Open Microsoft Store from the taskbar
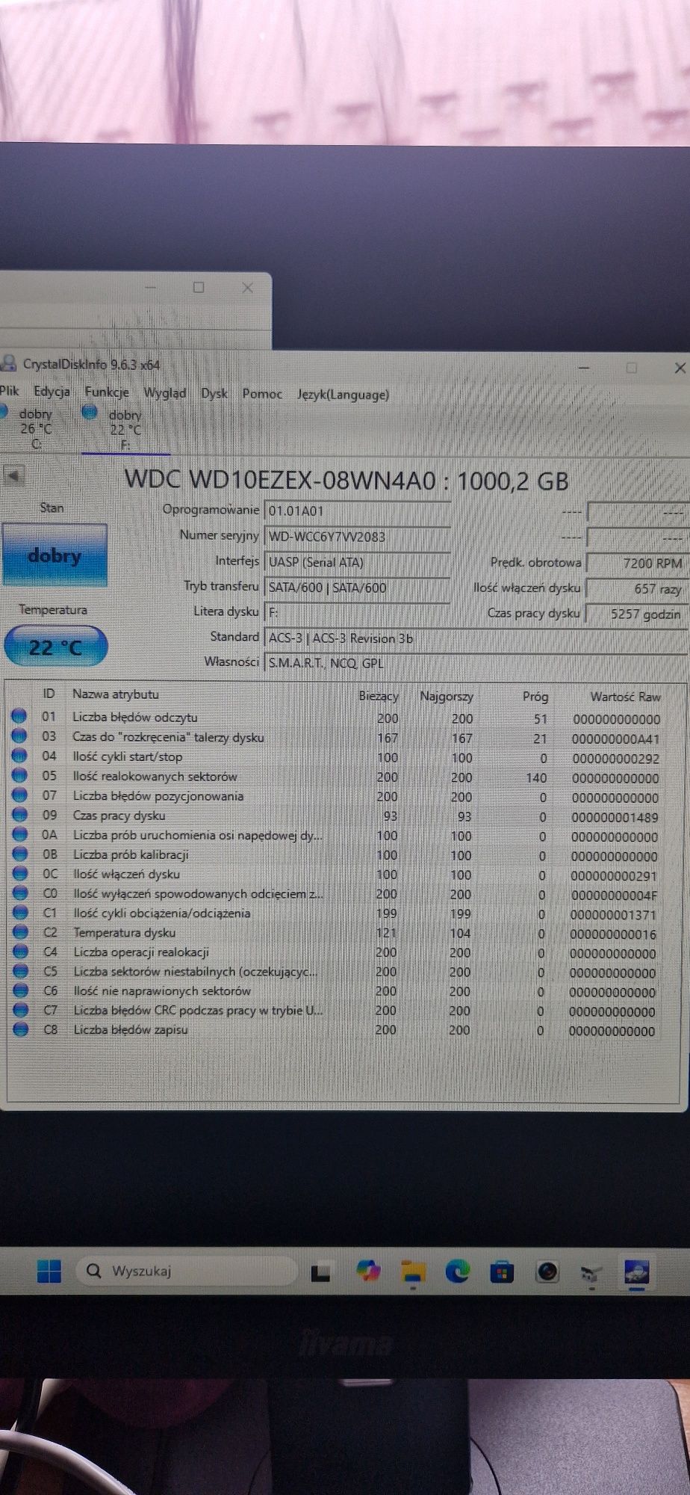This screenshot has height=1495, width=690. click(x=502, y=1271)
